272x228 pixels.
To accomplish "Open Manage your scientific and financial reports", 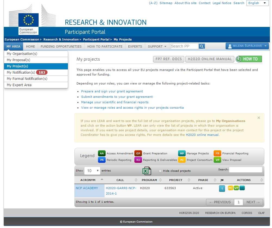I will pyautogui.click(x=115, y=102).
